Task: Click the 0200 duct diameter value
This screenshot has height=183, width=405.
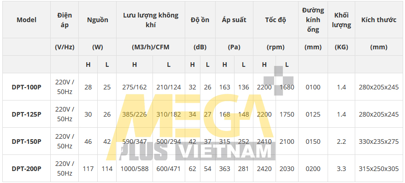Action: pyautogui.click(x=313, y=169)
